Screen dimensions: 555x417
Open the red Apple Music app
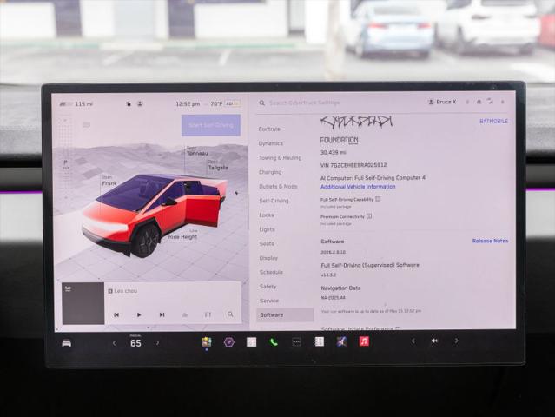[364, 341]
